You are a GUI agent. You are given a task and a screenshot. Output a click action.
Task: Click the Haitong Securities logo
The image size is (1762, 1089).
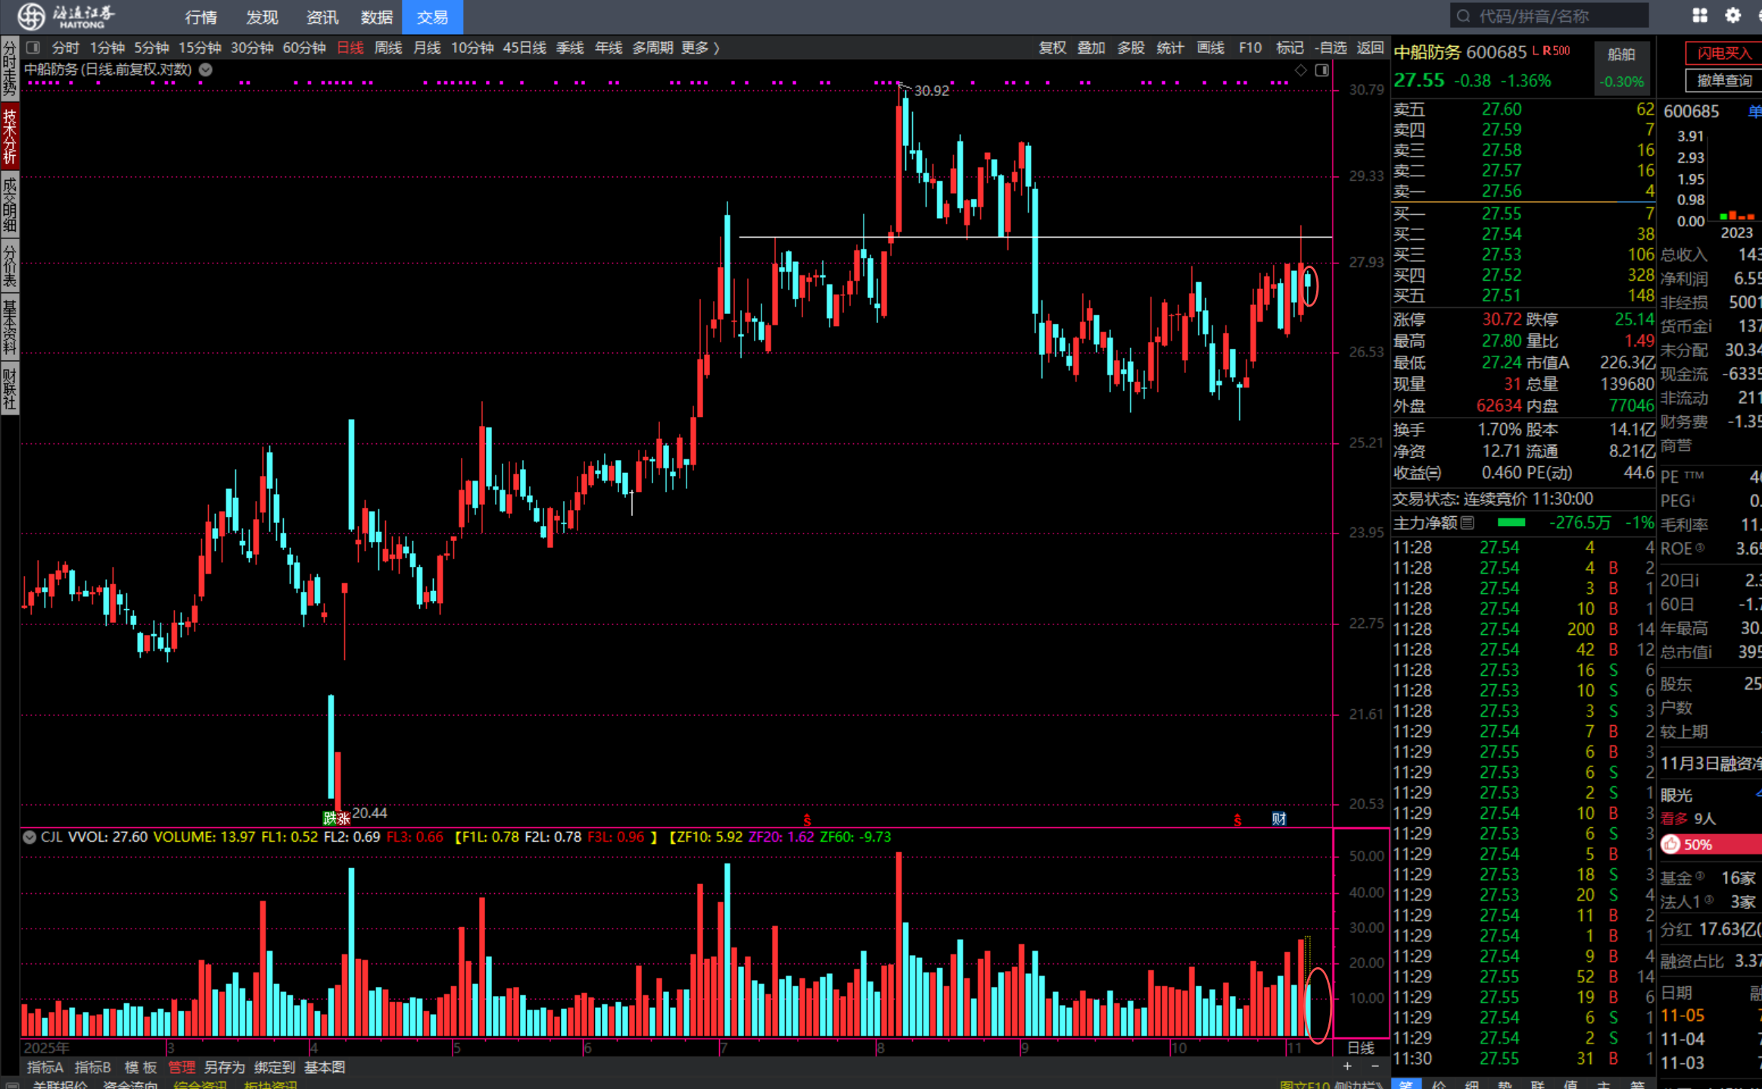click(x=67, y=16)
